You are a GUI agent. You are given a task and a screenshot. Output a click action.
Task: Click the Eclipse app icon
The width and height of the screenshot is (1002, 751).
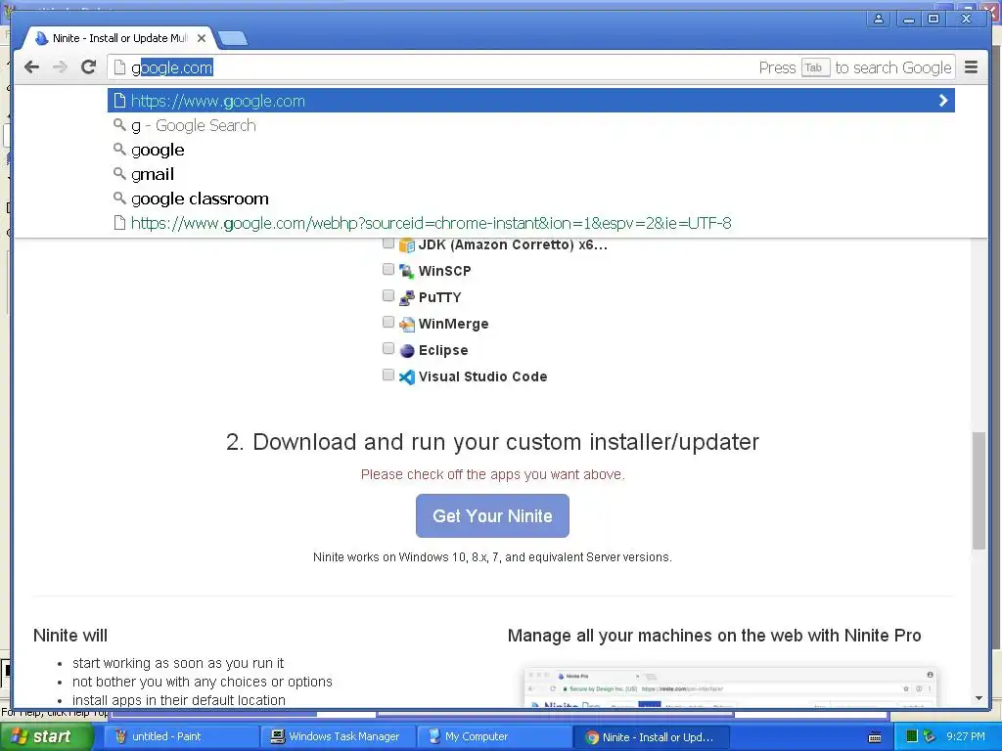pos(406,351)
